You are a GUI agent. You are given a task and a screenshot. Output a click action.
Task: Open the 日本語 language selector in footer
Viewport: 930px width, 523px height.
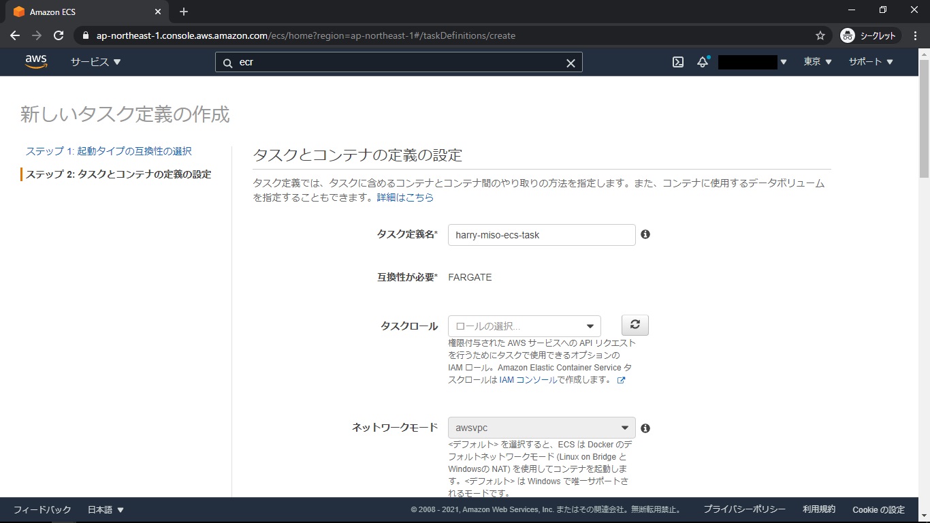coord(106,509)
